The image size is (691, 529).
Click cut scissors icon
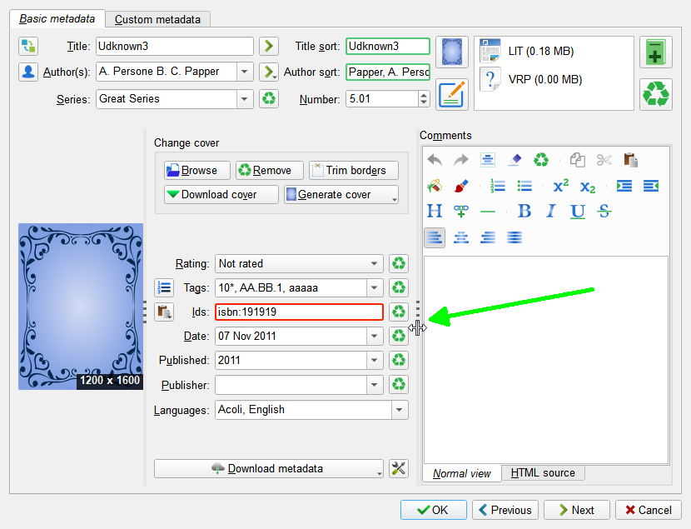[604, 160]
